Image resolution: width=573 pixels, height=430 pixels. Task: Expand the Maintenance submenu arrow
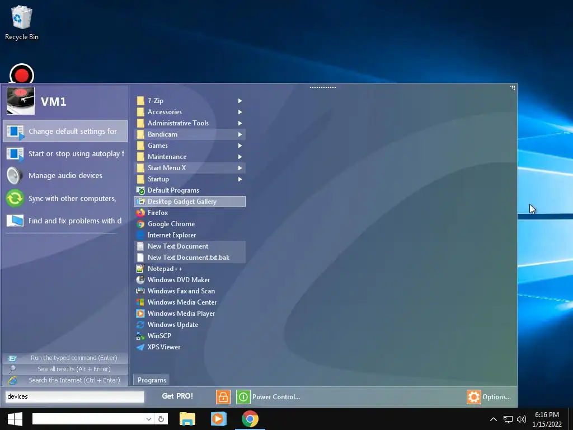tap(239, 157)
